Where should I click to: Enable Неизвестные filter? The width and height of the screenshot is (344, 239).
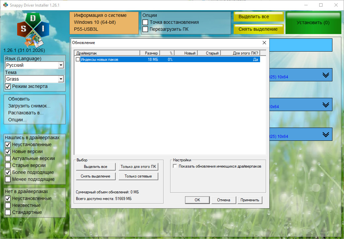(8, 205)
